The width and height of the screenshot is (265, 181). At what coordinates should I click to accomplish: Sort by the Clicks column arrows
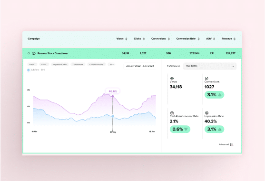pos(144,39)
